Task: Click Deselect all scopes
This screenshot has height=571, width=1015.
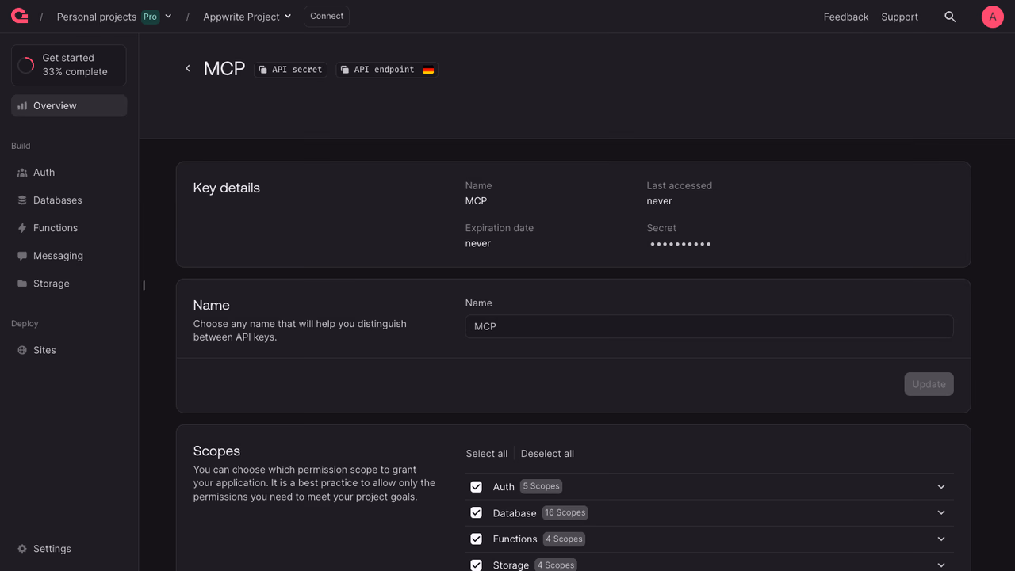Action: click(x=547, y=454)
